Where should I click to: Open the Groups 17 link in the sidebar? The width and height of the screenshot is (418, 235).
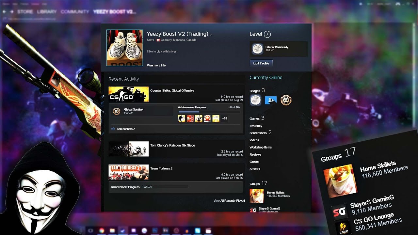258,183
